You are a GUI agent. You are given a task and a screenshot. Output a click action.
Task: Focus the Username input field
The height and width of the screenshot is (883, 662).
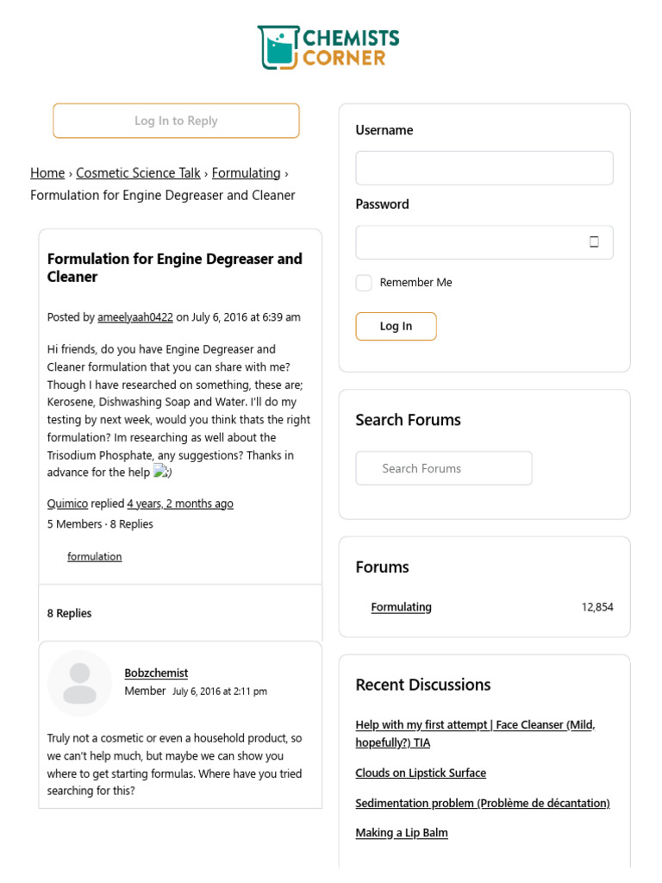point(484,168)
